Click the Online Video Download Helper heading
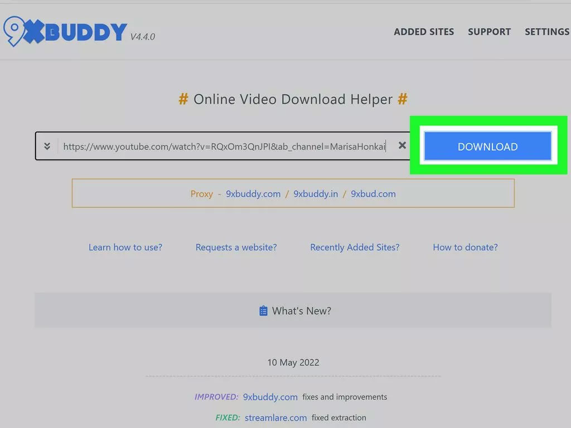 click(x=293, y=99)
